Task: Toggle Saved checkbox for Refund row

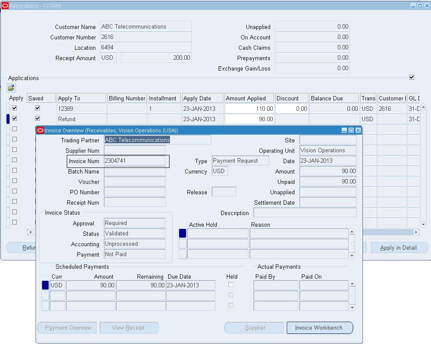Action: [38, 119]
